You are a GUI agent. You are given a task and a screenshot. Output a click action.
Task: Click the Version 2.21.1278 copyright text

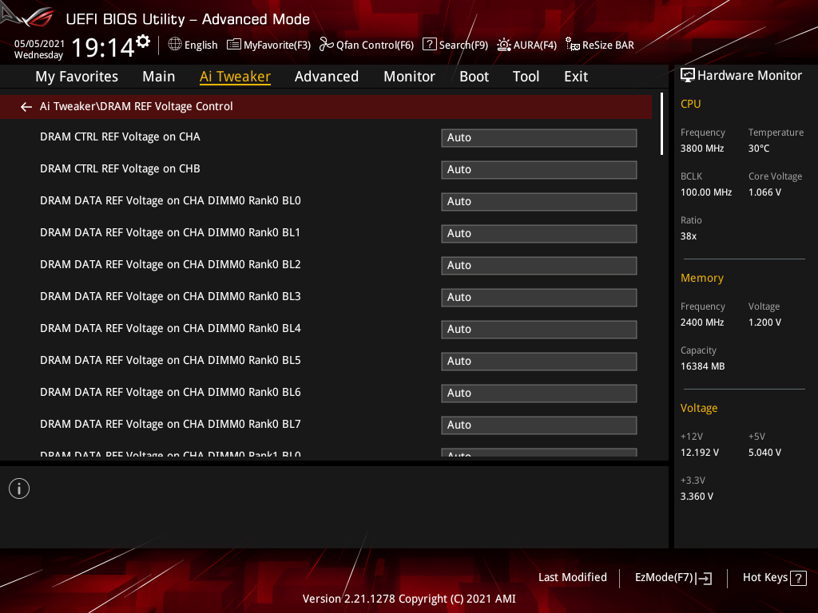pyautogui.click(x=409, y=599)
